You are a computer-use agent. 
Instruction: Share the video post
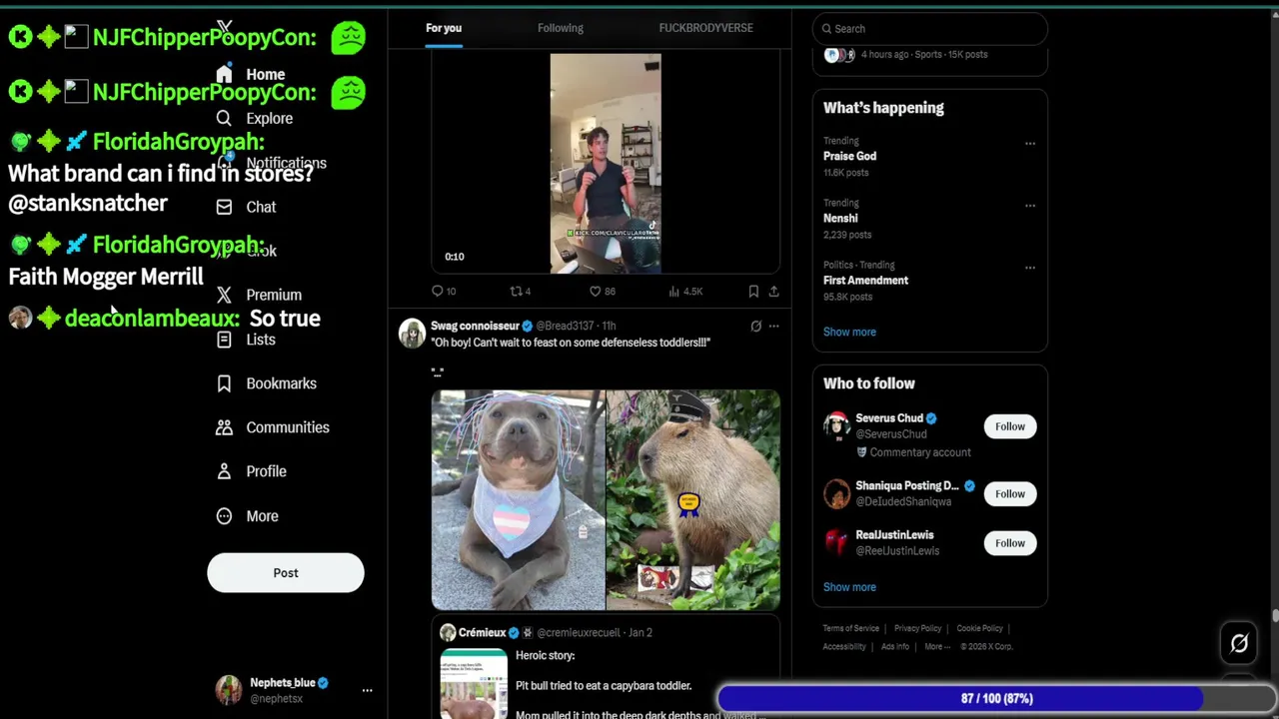773,291
